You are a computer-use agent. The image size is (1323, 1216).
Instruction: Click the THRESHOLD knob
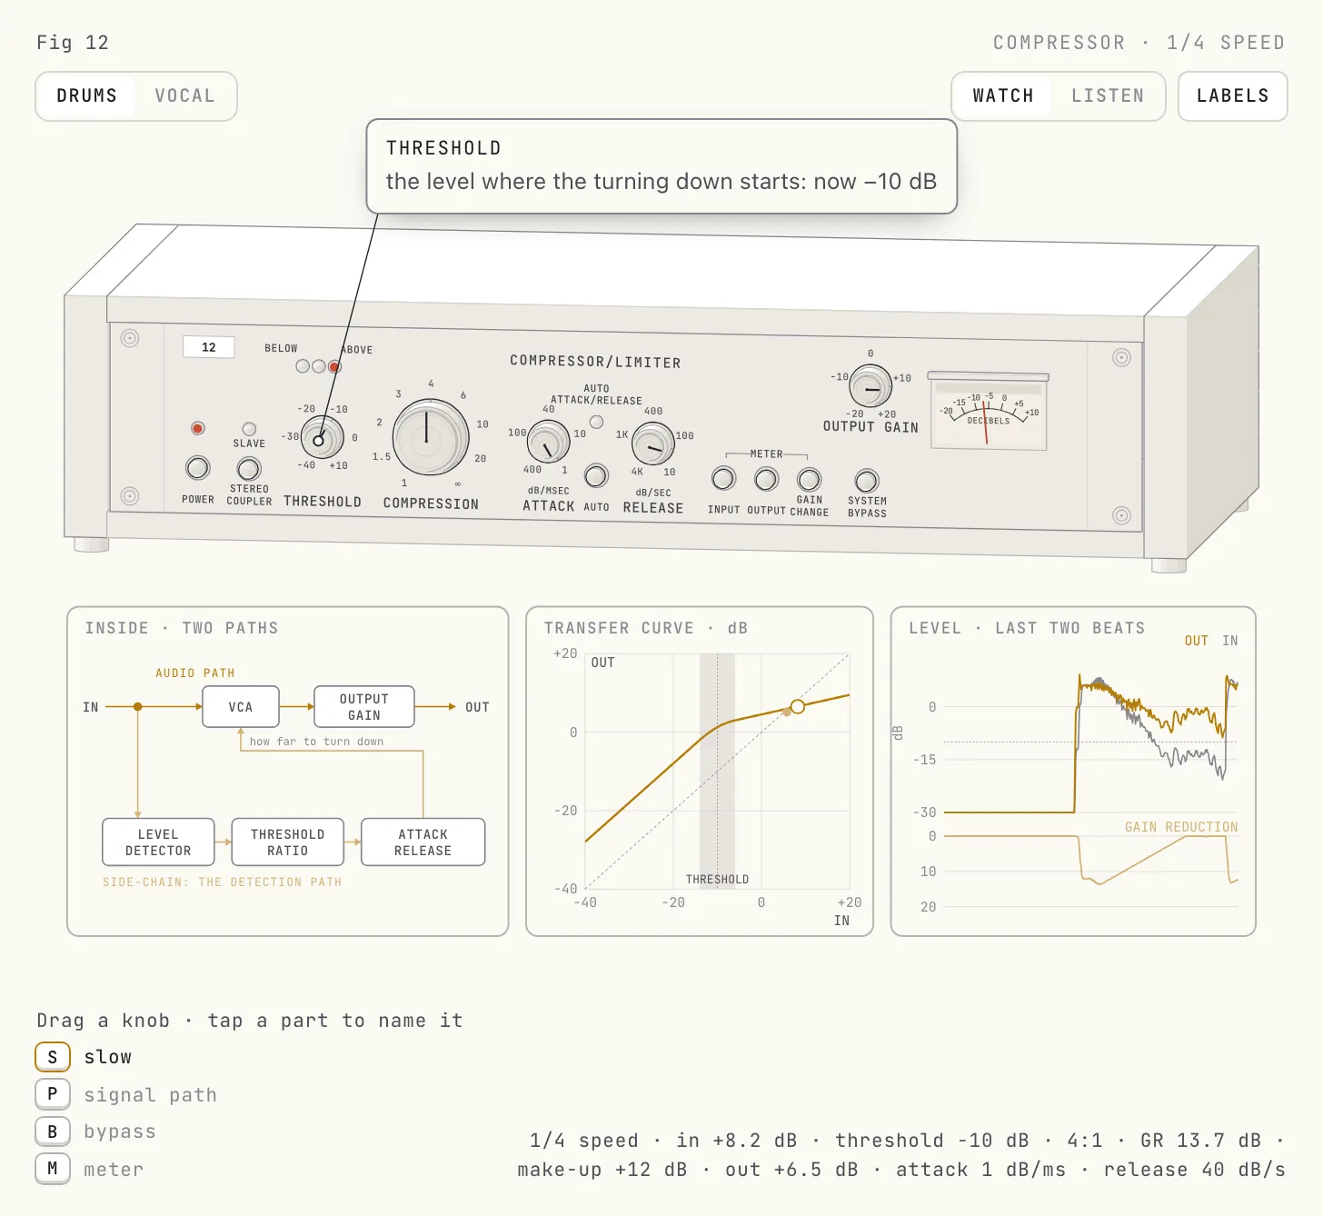[322, 438]
